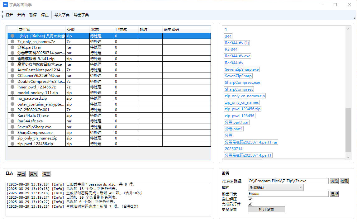Click password tag SevenZipSharp
Screen dimensions: 357x222
pyautogui.click(x=238, y=76)
